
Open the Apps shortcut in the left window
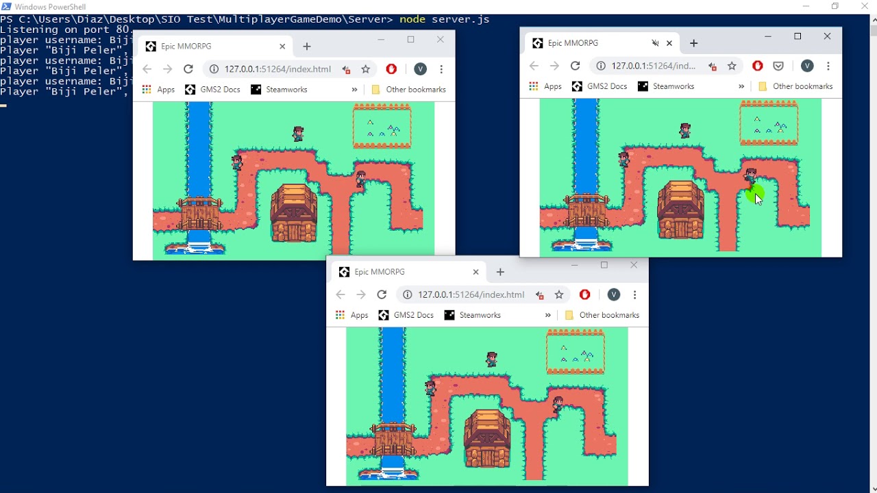tap(159, 90)
